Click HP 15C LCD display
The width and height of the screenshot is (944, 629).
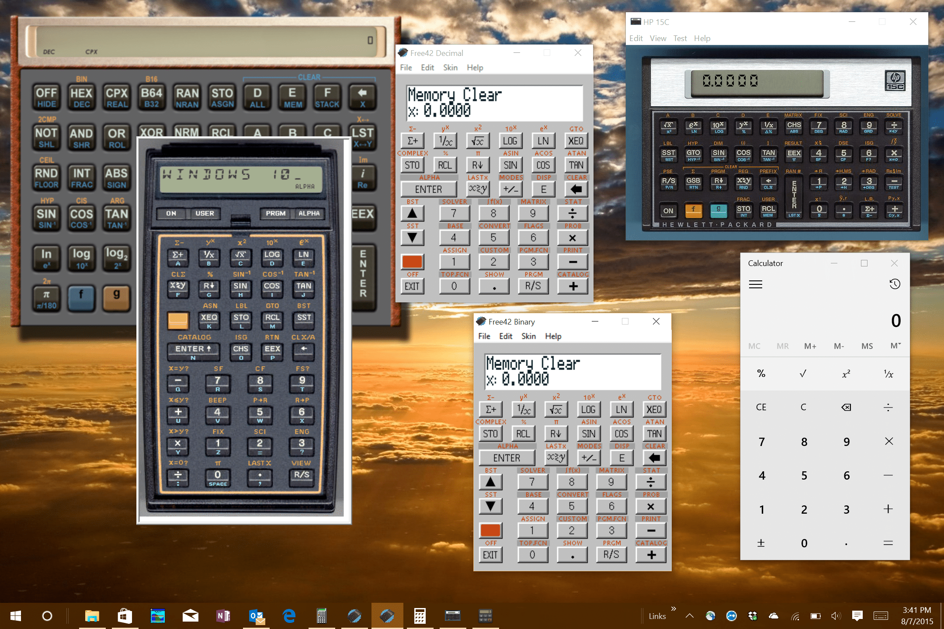click(757, 83)
